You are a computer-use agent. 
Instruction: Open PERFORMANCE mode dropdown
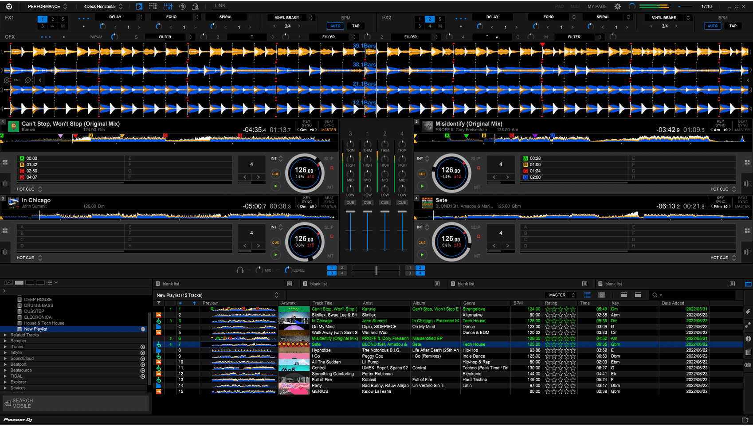point(47,6)
